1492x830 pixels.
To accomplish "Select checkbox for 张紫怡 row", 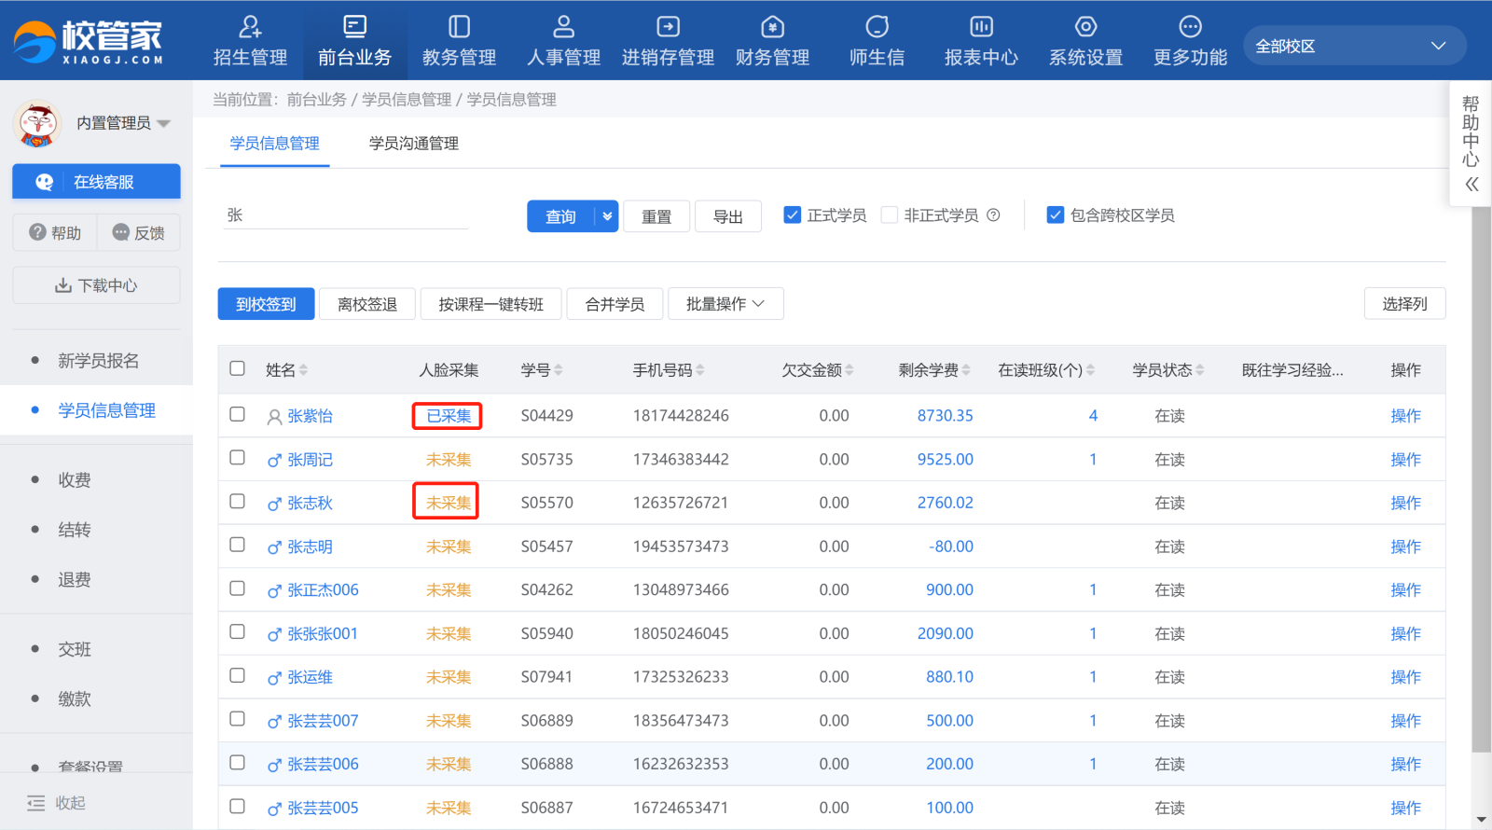I will [238, 414].
